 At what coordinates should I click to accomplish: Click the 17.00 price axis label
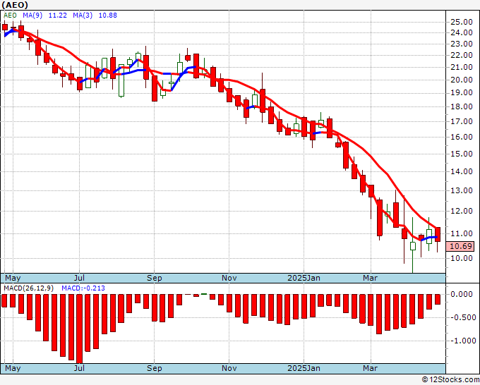pos(462,121)
